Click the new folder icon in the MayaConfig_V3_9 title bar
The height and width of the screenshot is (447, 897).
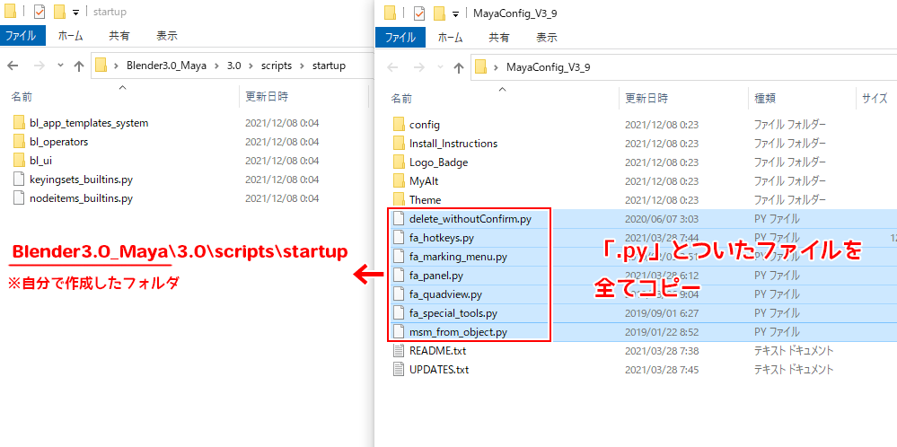click(437, 13)
